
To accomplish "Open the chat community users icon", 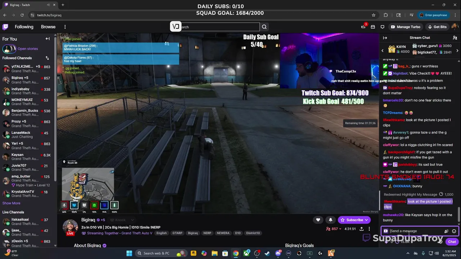I will point(455,38).
